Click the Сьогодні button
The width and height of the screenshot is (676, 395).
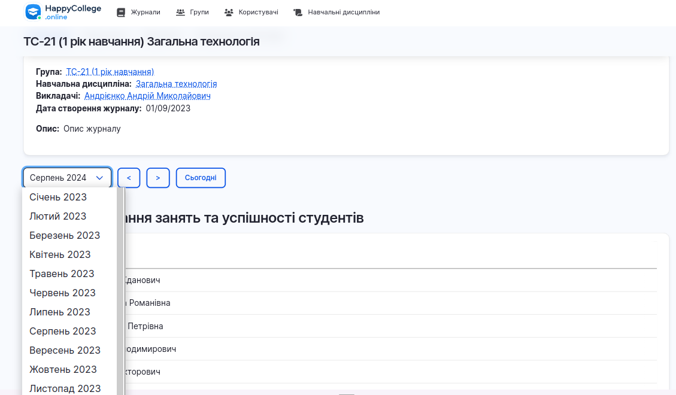[x=201, y=177]
